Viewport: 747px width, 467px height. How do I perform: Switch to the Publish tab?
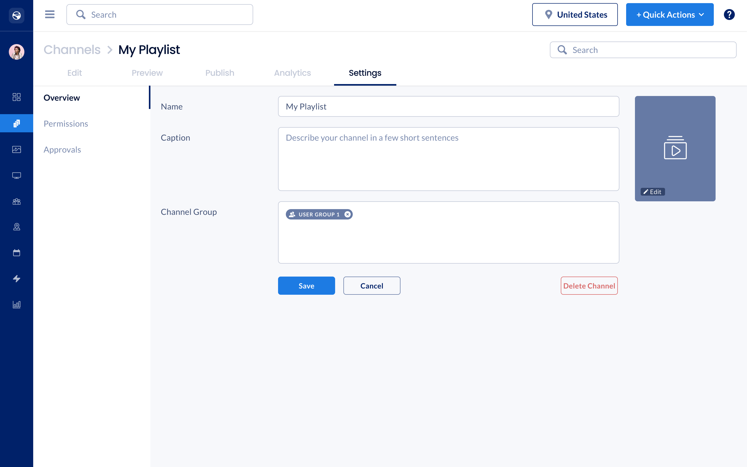point(219,73)
